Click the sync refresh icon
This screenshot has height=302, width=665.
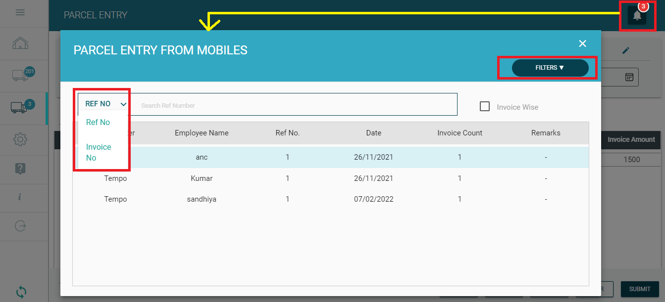pos(21,292)
